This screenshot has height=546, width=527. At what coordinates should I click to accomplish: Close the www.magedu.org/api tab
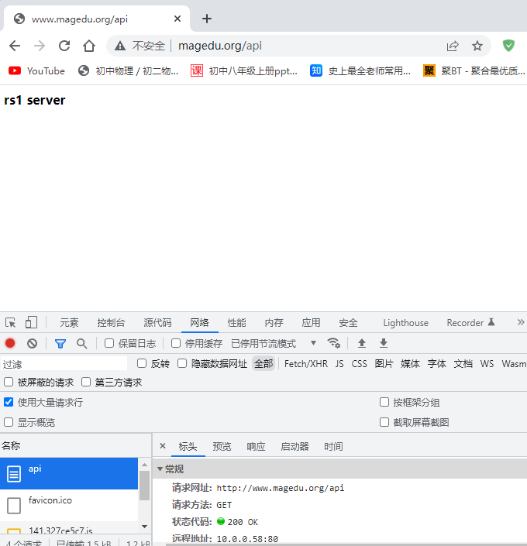click(177, 19)
